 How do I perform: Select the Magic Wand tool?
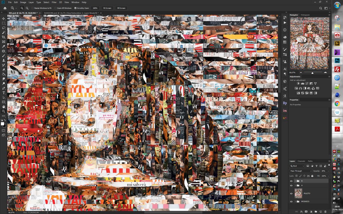pyautogui.click(x=4, y=32)
